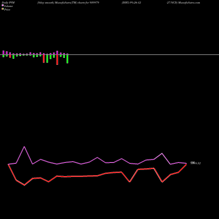The height and width of the screenshot is (219, 219).
Task: Click the highest peak of the magenta volume line
Action: click(25, 147)
